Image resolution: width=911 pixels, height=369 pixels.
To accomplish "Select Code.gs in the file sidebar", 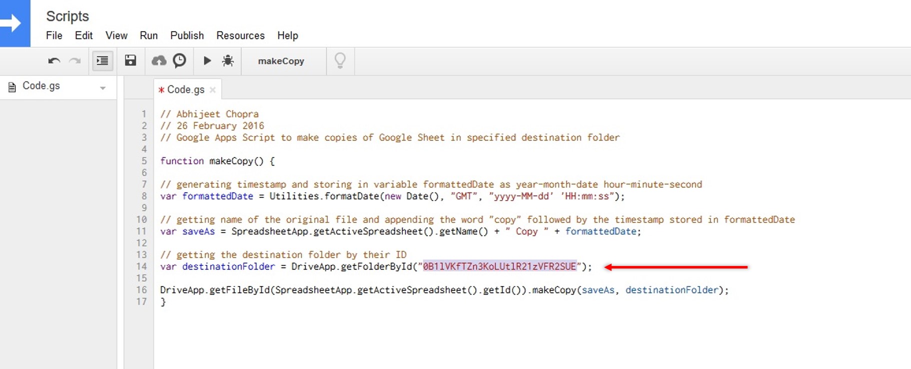I will (x=41, y=86).
